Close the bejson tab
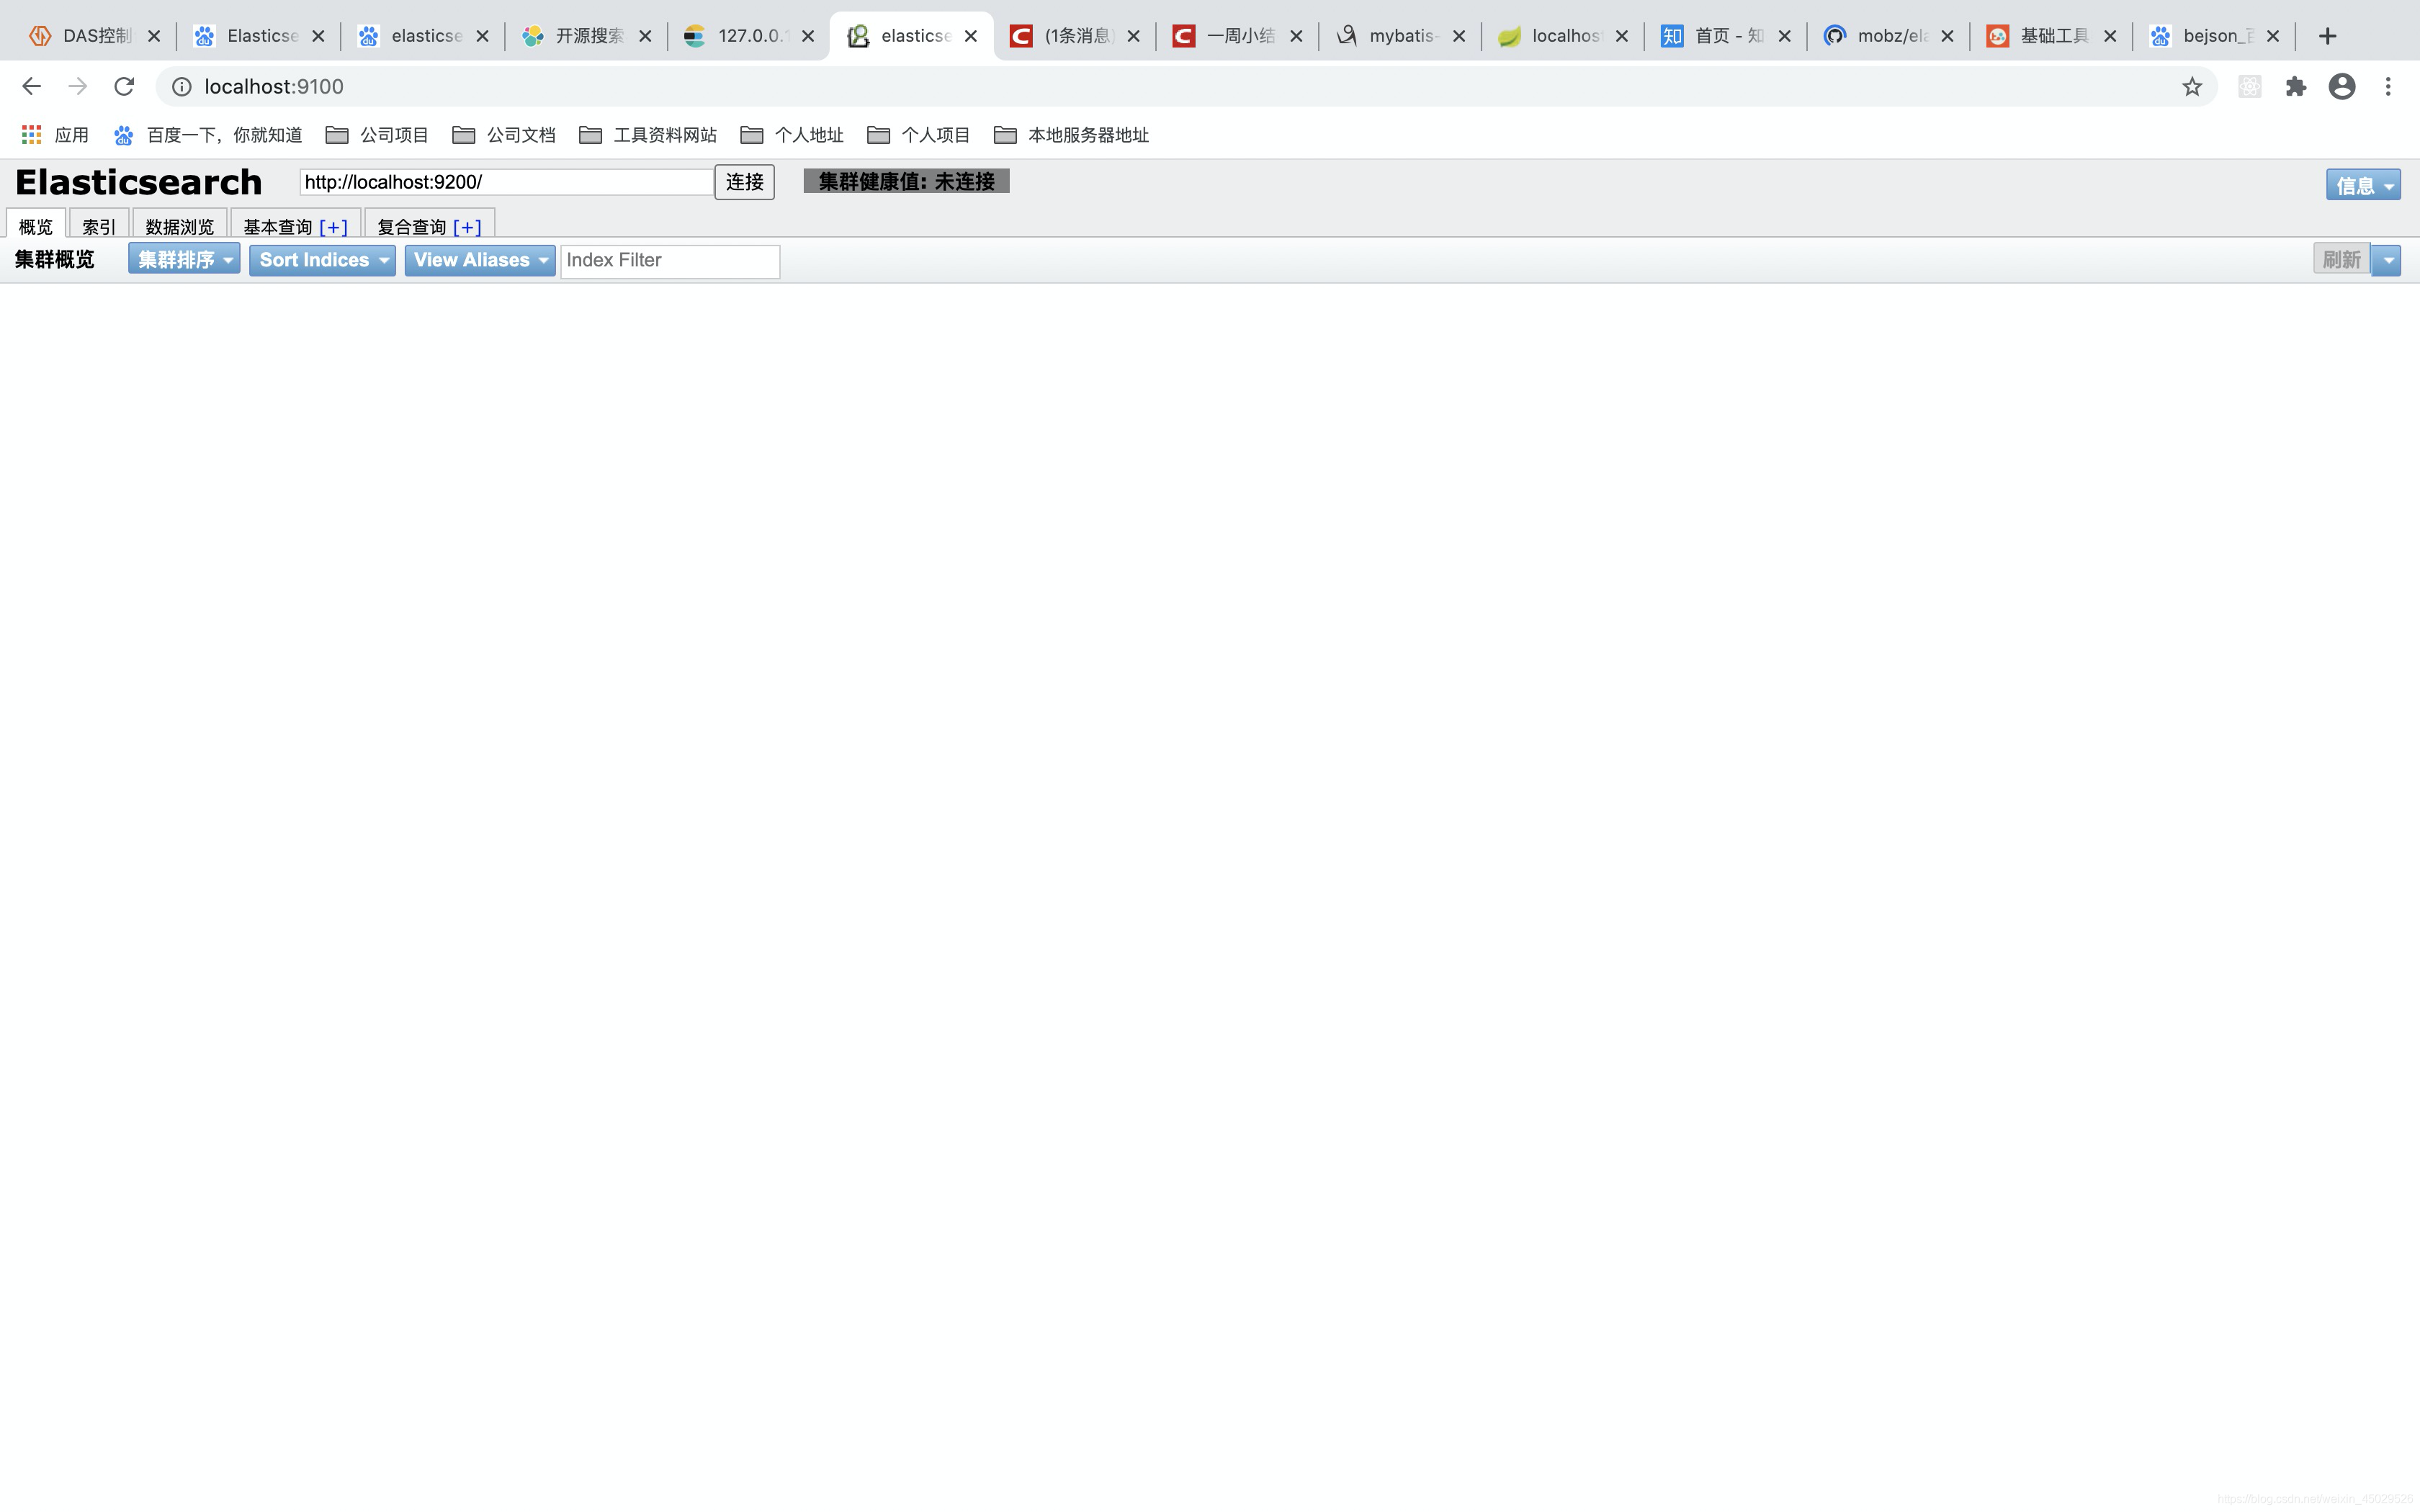The width and height of the screenshot is (2420, 1512). 2273,36
